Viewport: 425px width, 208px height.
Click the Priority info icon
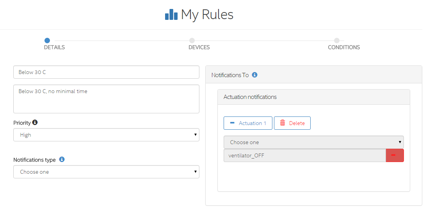coord(35,122)
